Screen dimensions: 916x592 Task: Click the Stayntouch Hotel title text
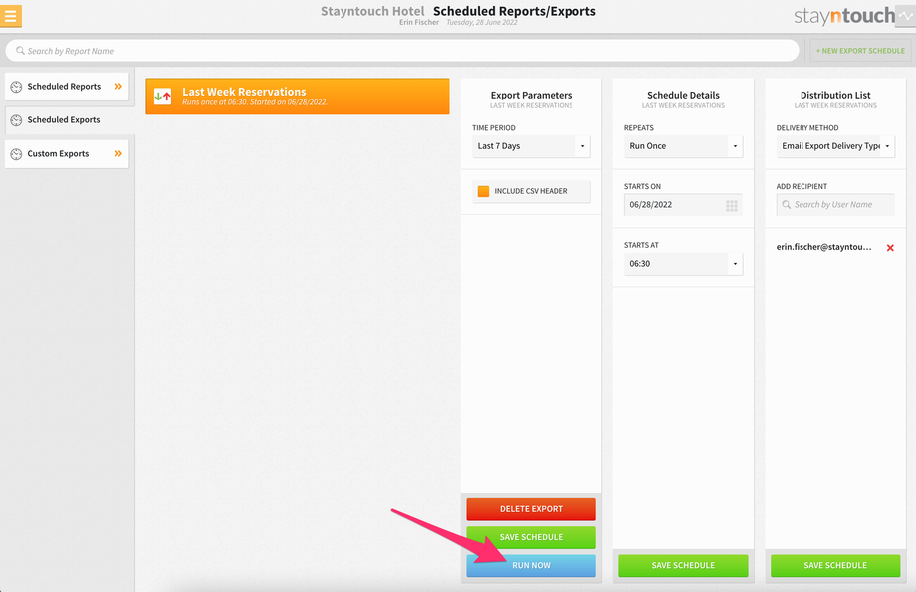[x=372, y=11]
